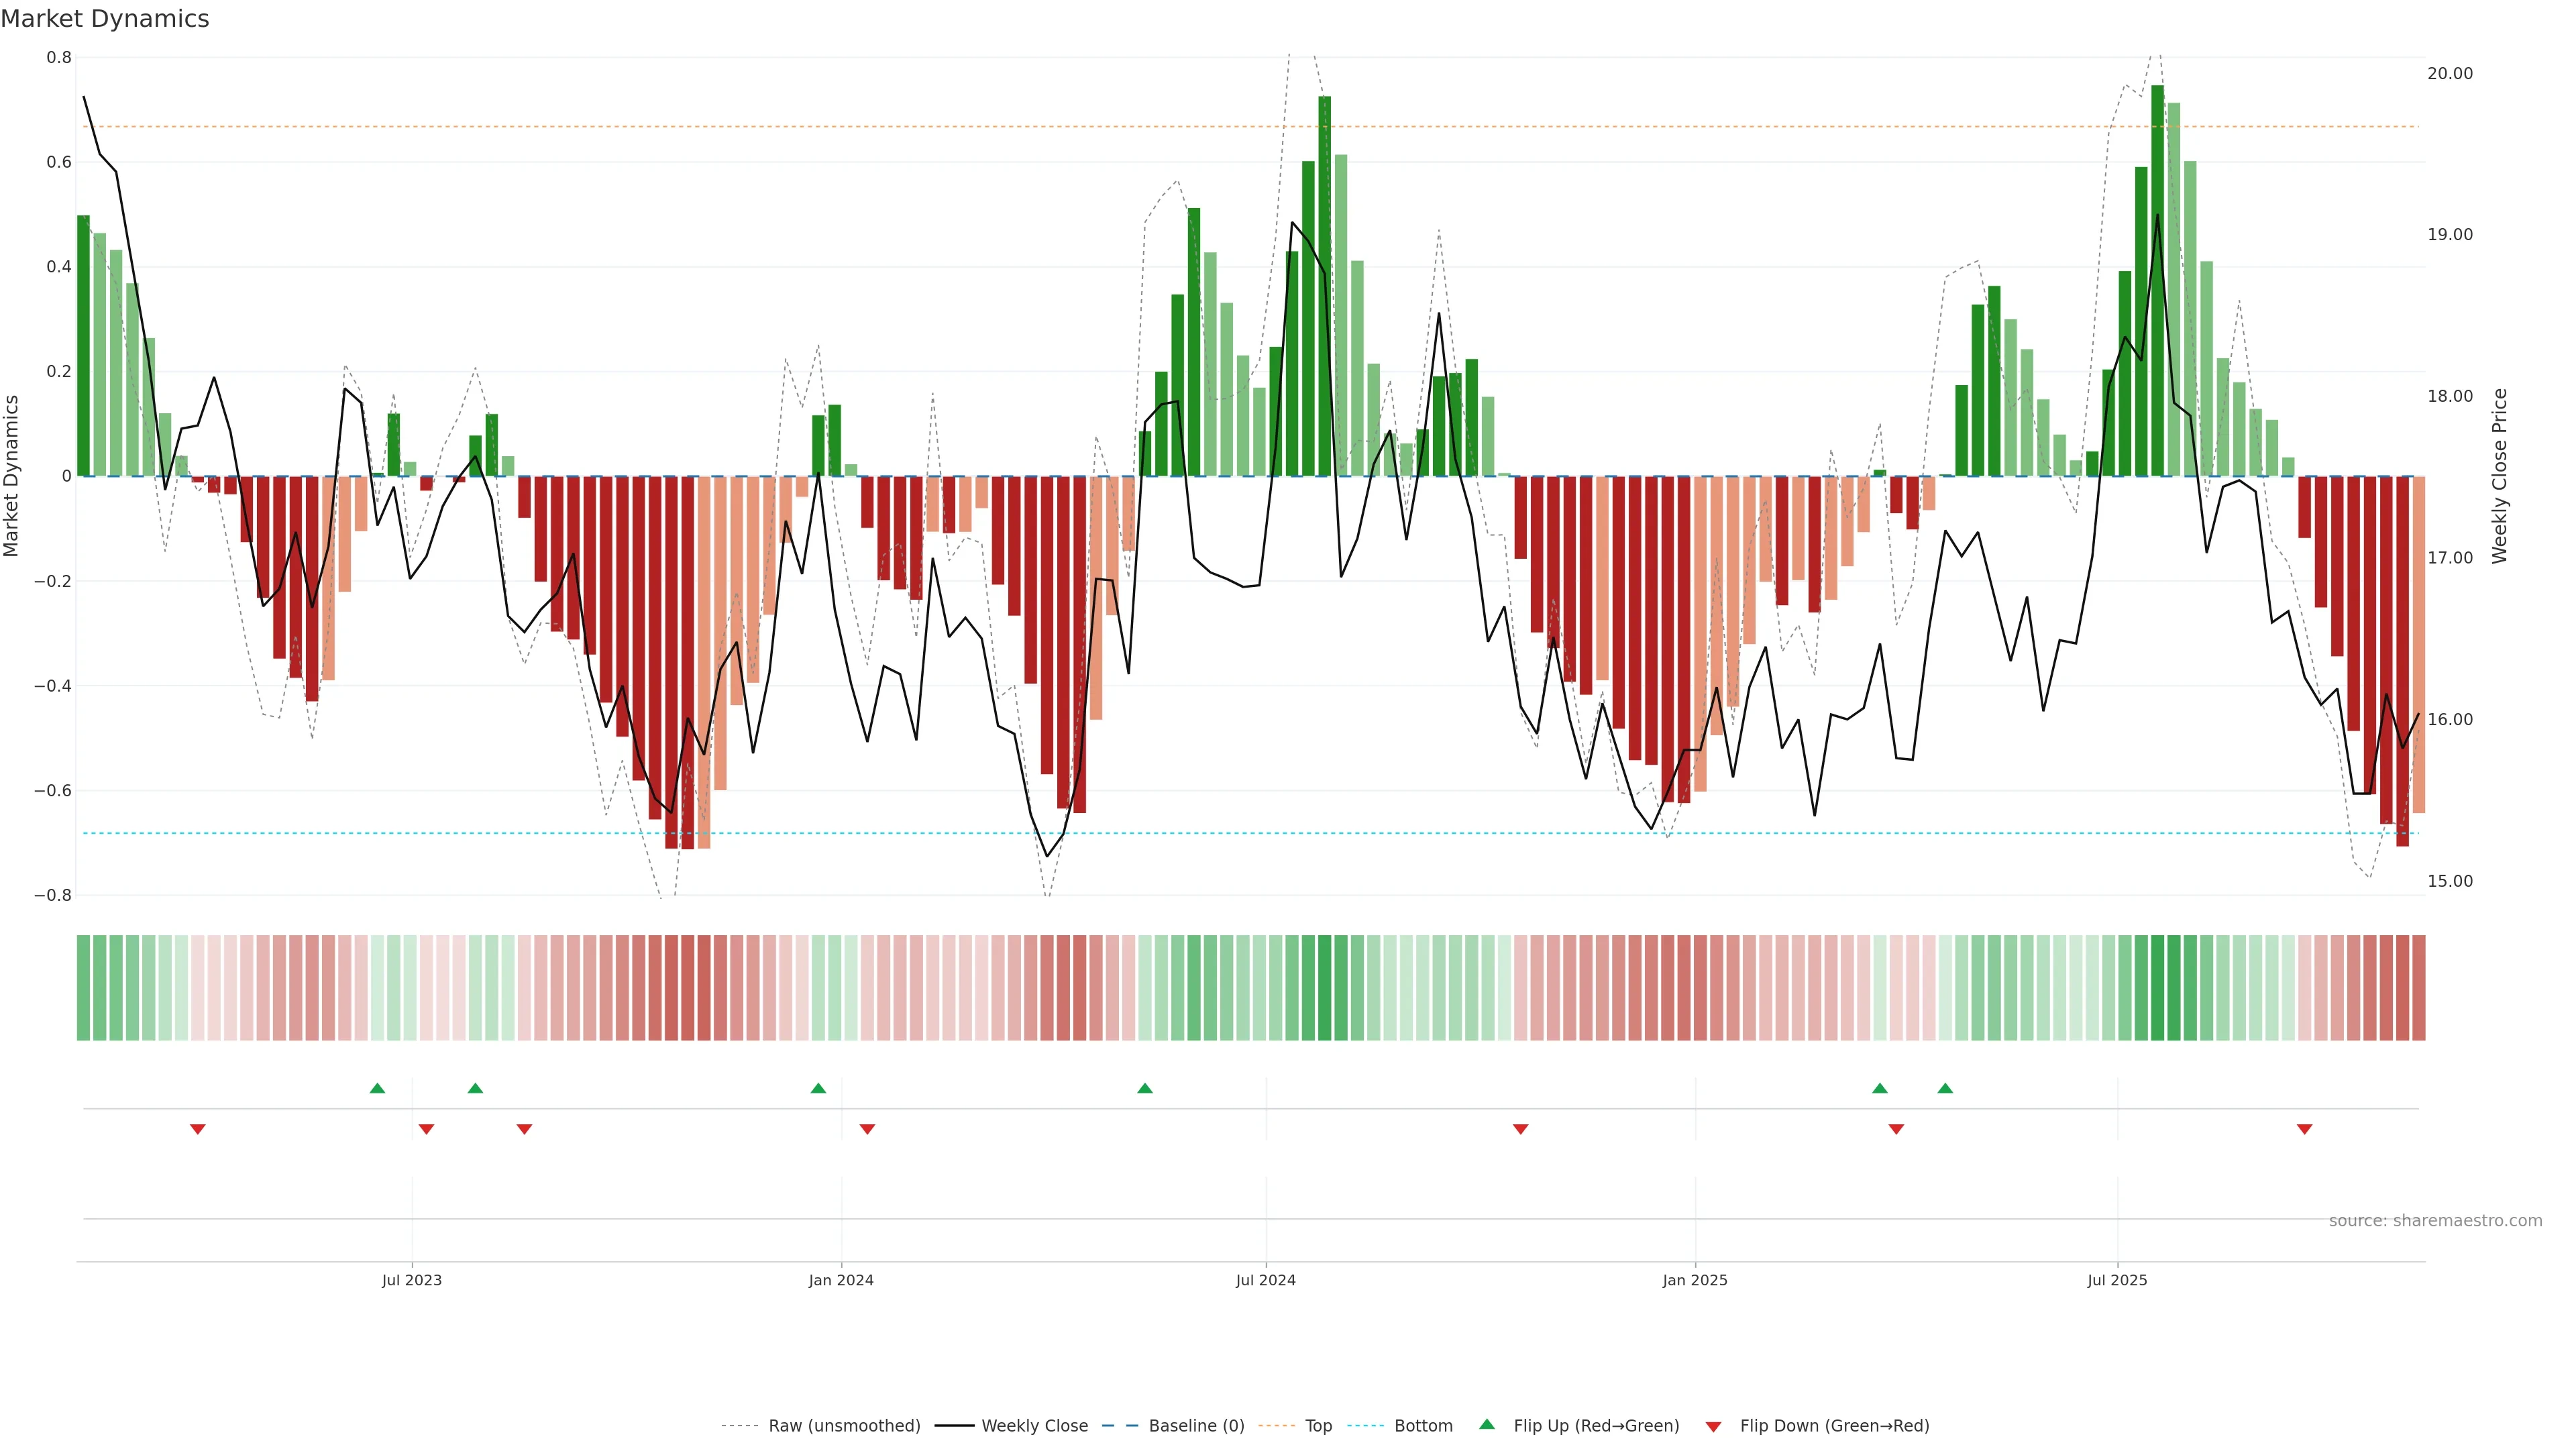Click the Market Dynamics chart title
The image size is (2576, 1449).
click(105, 19)
